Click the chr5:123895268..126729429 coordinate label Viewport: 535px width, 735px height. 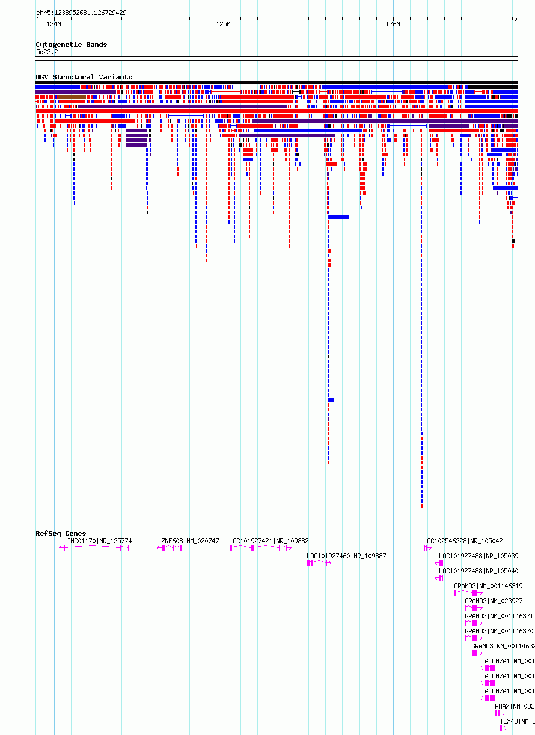(x=81, y=13)
